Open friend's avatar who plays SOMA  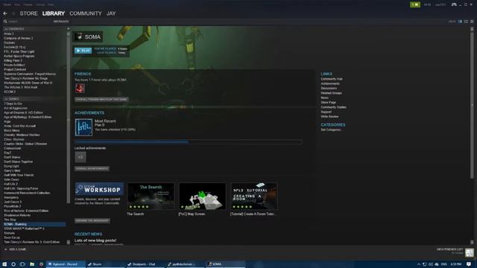click(x=80, y=89)
